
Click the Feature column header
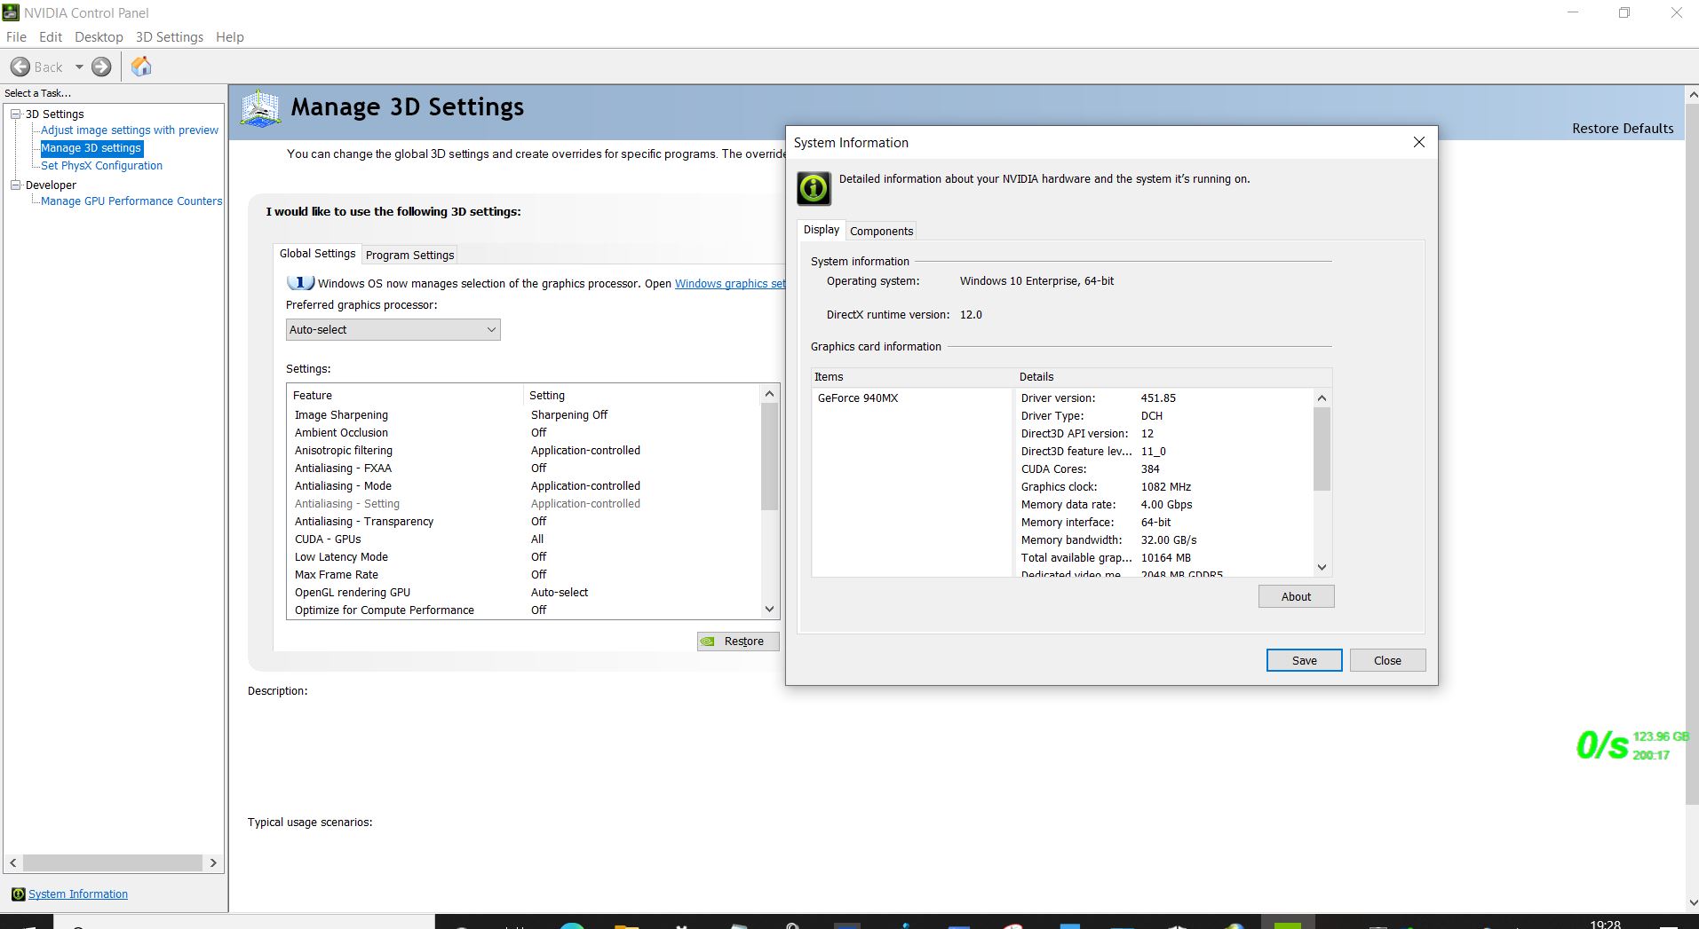[406, 396]
